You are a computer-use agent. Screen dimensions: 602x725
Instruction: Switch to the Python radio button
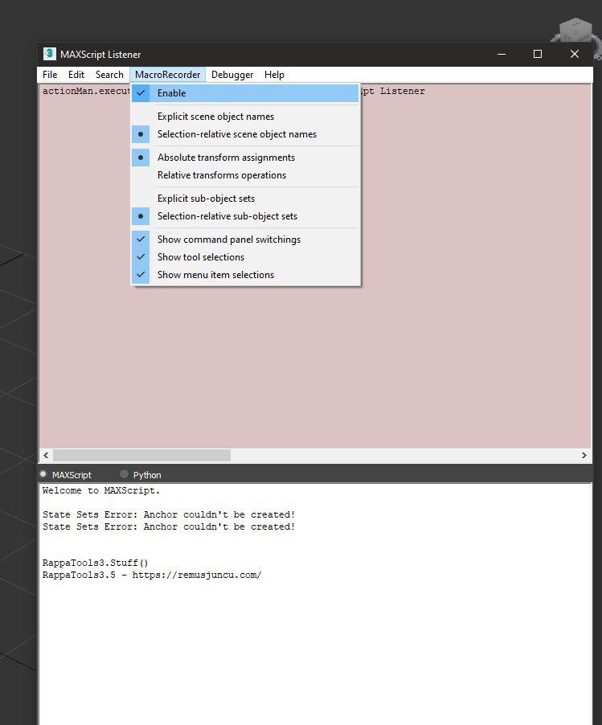click(124, 474)
